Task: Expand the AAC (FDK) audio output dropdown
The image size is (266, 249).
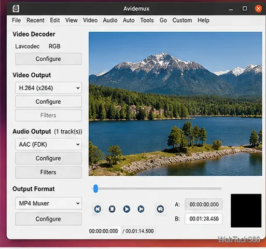Action: point(48,144)
